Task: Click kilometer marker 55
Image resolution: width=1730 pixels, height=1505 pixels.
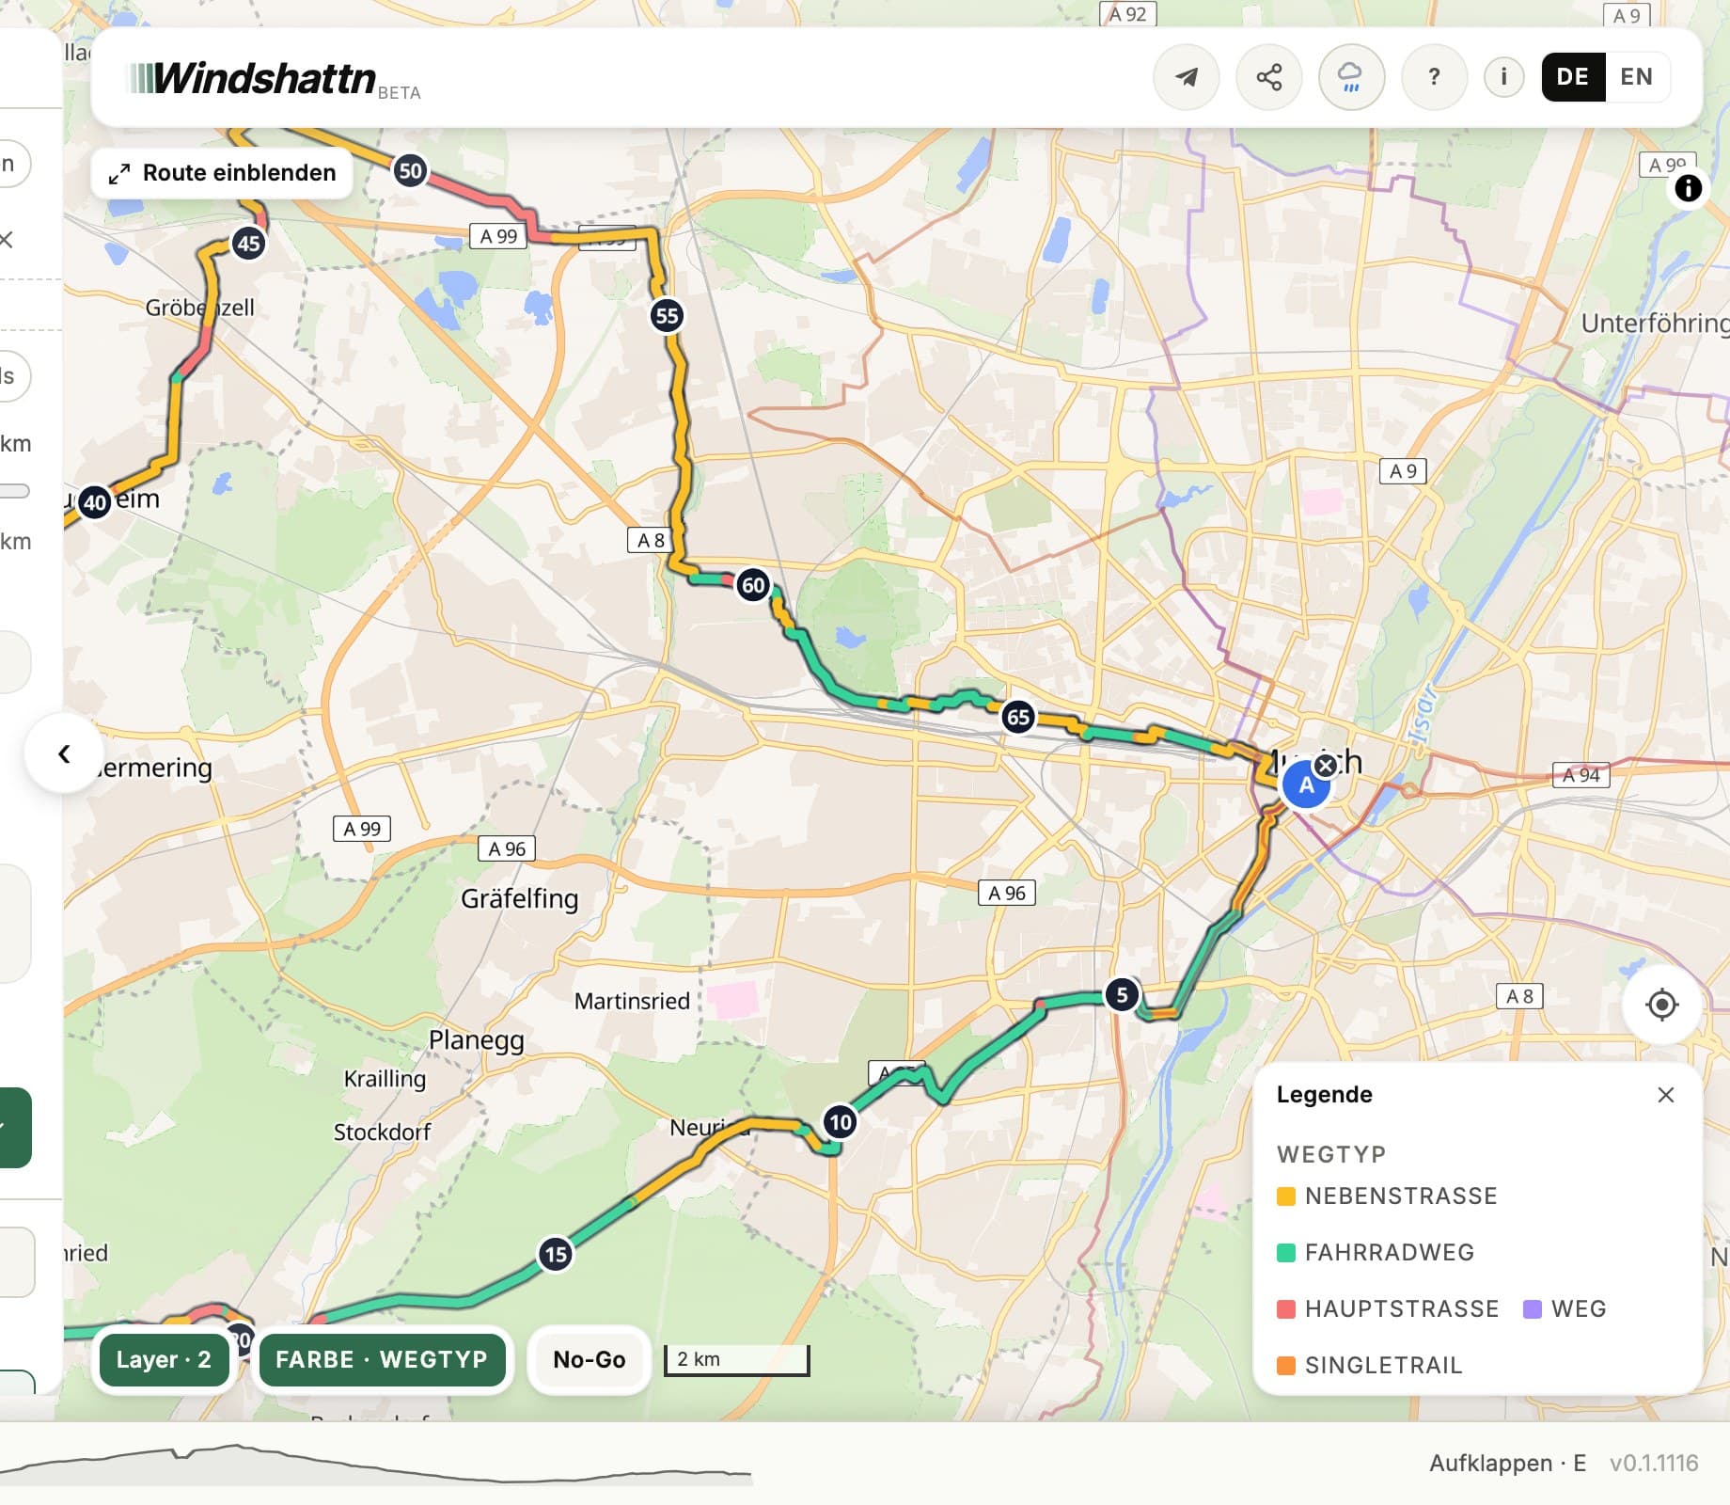Action: tap(667, 315)
